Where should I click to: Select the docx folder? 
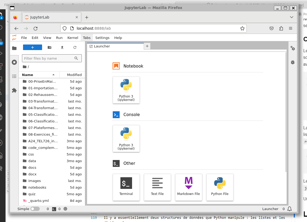[52, 174]
